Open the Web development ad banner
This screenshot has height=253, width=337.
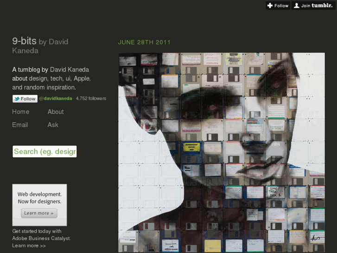[x=39, y=205]
